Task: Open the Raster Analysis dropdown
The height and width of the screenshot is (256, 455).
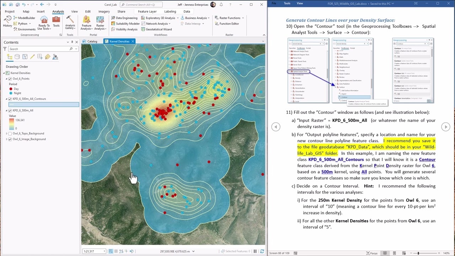Action: tap(100, 23)
